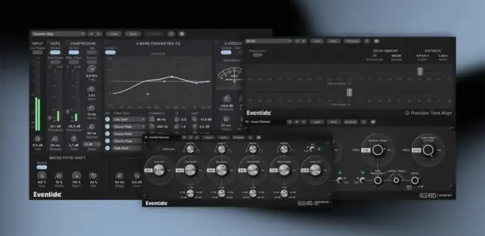Click Compare in the EQ45 toolbar
Image resolution: width=485 pixels, height=236 pixels.
pos(239,137)
